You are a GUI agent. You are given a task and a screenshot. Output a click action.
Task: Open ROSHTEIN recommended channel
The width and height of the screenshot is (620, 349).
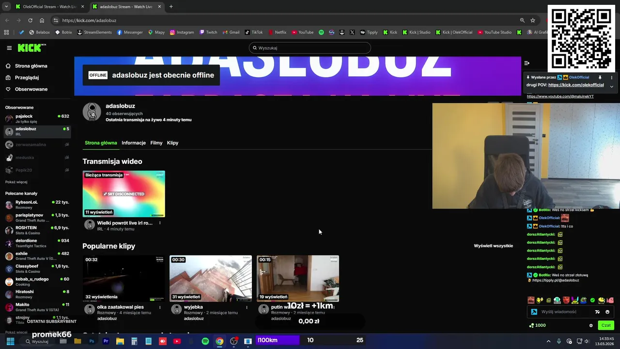point(37,230)
